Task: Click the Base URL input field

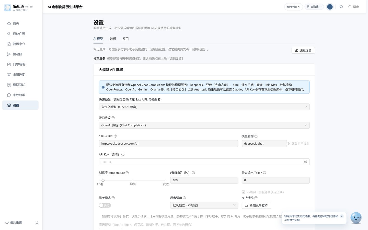Action: click(168, 144)
